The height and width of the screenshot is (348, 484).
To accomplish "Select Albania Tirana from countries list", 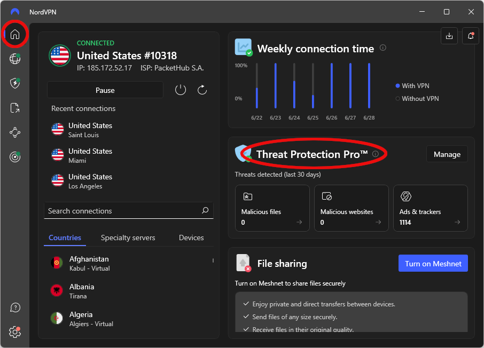I will 129,291.
